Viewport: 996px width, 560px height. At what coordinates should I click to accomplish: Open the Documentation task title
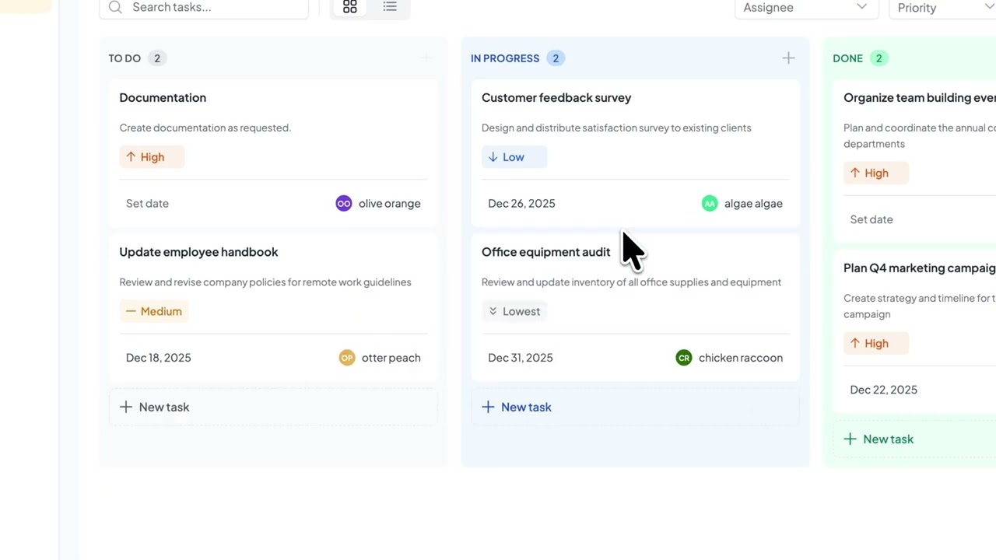click(163, 98)
